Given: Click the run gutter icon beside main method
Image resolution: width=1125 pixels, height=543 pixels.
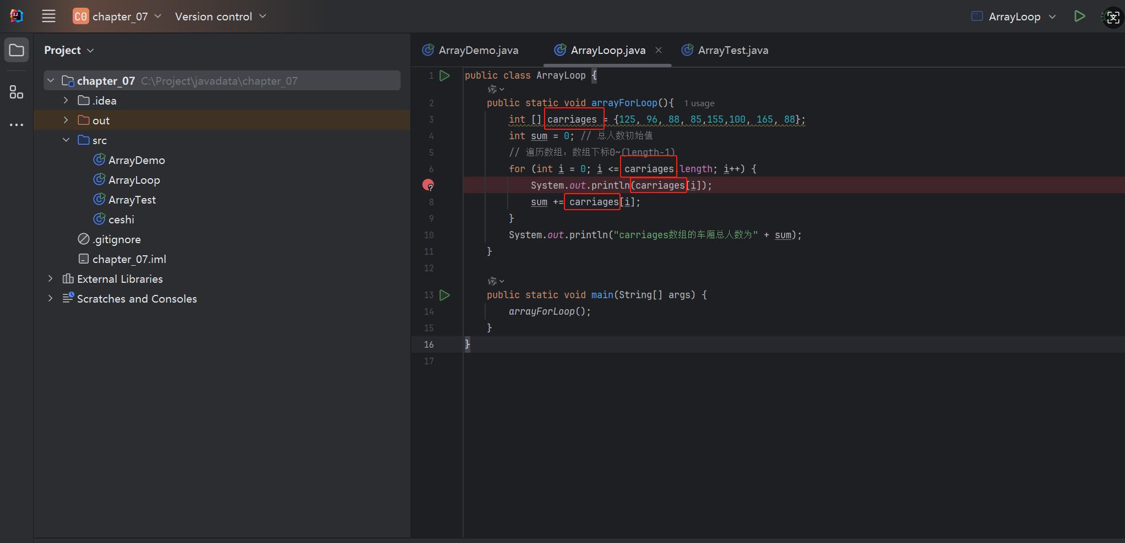Looking at the screenshot, I should [445, 295].
